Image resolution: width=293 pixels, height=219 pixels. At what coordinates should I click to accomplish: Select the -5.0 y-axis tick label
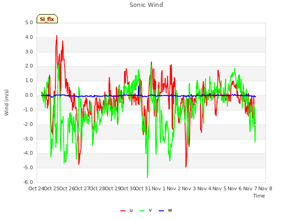point(28,167)
